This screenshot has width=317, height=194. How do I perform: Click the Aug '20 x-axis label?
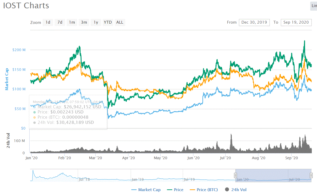pyautogui.click(x=259, y=158)
